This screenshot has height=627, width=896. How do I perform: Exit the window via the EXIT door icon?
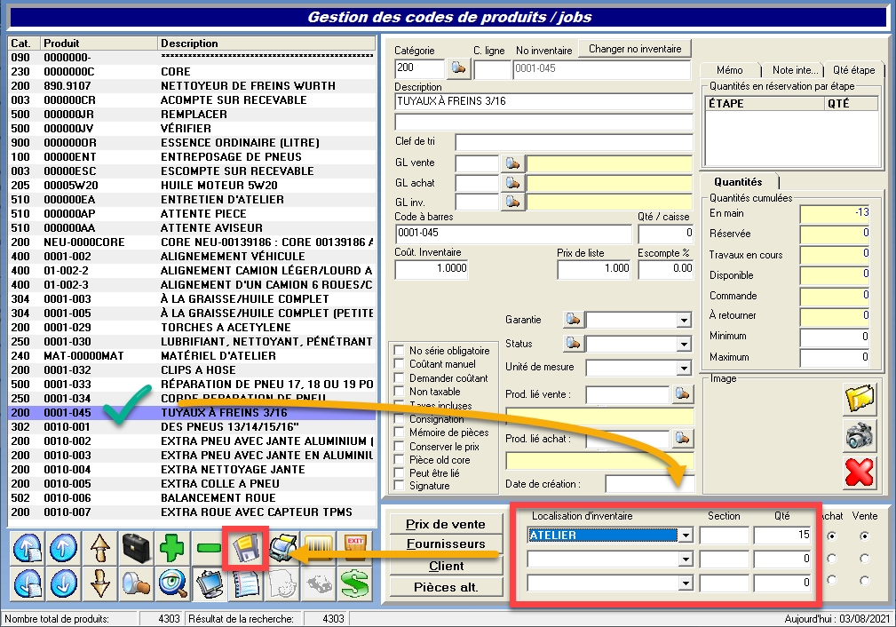[x=355, y=548]
